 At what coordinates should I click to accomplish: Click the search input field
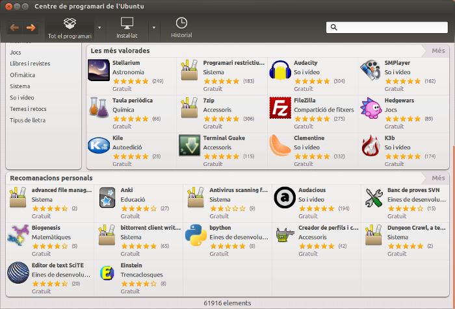pyautogui.click(x=387, y=27)
